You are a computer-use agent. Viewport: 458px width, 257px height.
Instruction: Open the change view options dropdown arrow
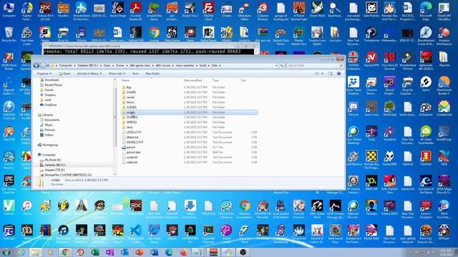[x=322, y=74]
